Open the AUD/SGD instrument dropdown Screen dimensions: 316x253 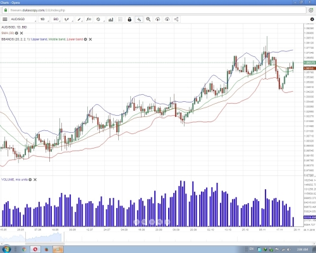(23, 20)
